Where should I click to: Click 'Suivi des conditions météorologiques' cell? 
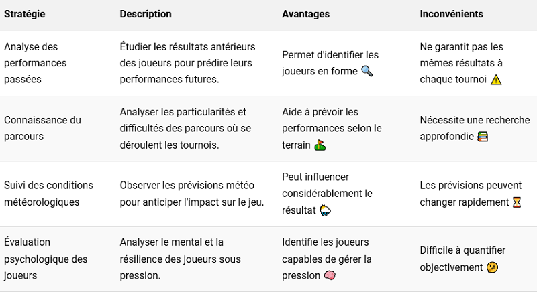(x=48, y=194)
